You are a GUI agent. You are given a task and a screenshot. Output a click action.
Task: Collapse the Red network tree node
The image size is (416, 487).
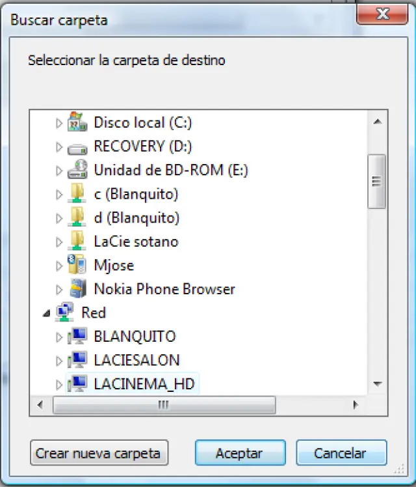46,314
